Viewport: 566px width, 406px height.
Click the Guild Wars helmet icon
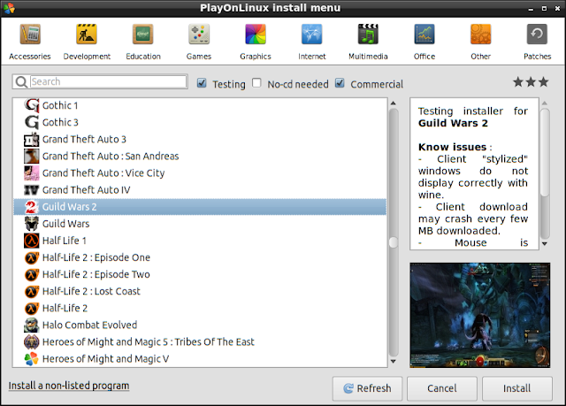[x=32, y=224]
